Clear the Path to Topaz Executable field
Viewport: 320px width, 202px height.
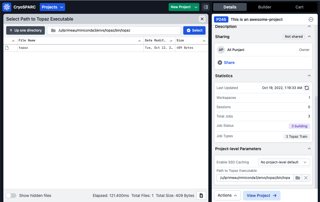tap(306, 178)
